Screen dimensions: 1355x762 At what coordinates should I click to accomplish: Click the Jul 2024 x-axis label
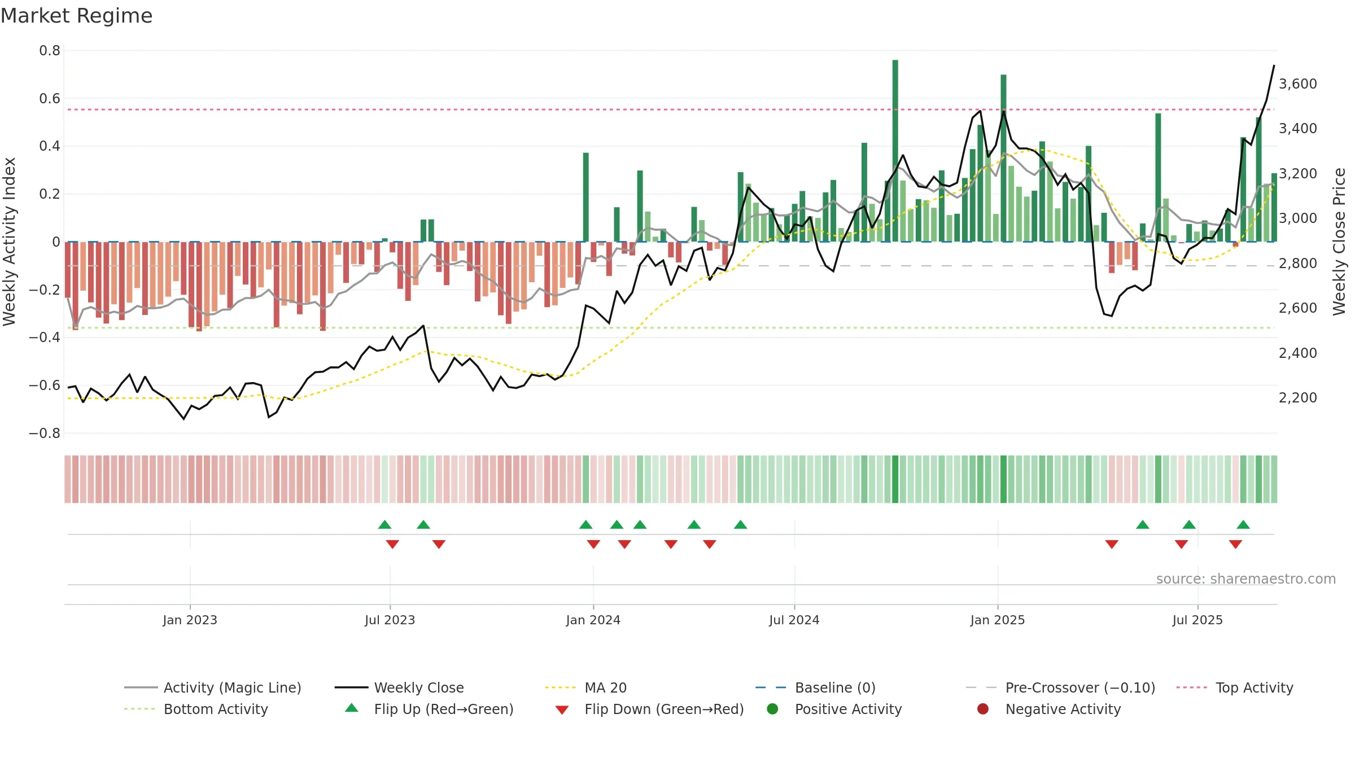794,620
